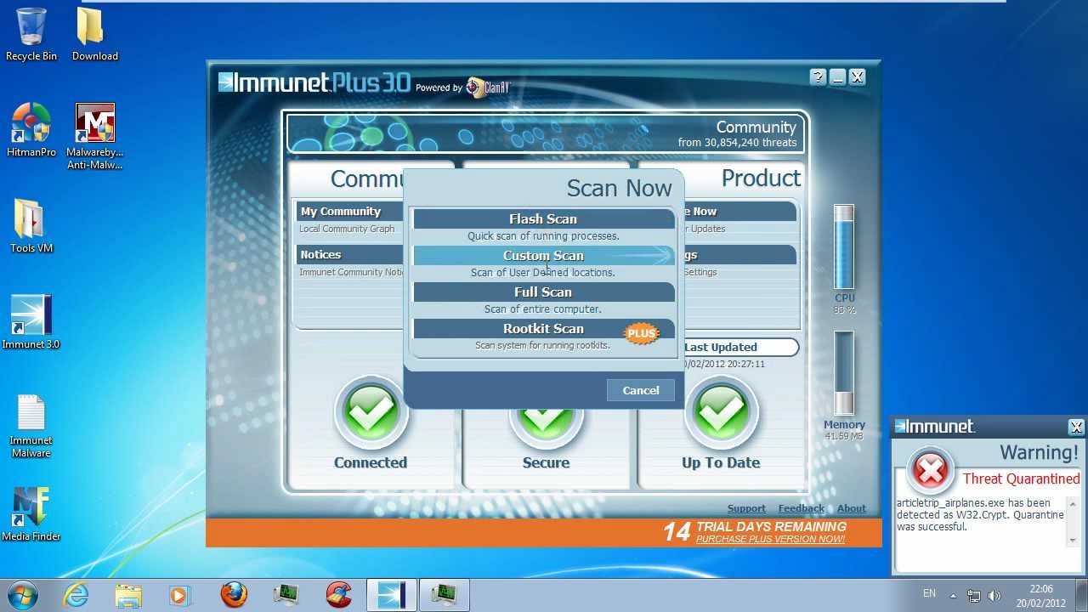
Task: Launch Malwarebytes Anti-Malware desktop shortcut
Action: 94,136
